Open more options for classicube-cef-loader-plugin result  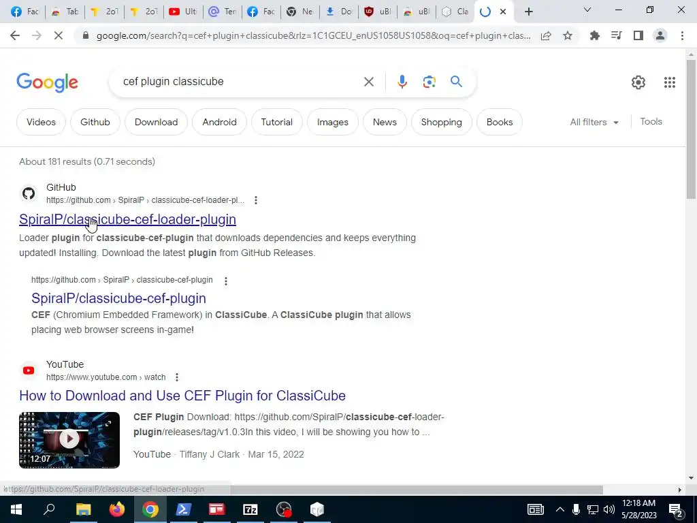tap(256, 201)
